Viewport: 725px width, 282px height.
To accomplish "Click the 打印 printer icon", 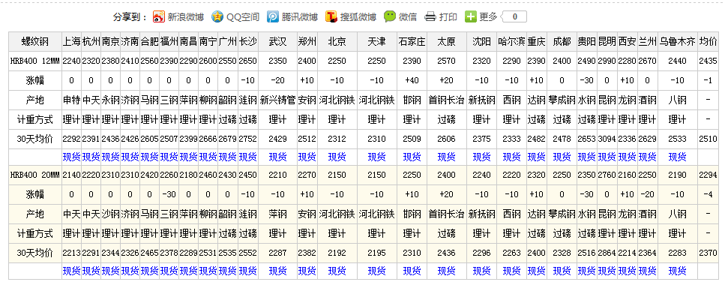I will (x=430, y=17).
